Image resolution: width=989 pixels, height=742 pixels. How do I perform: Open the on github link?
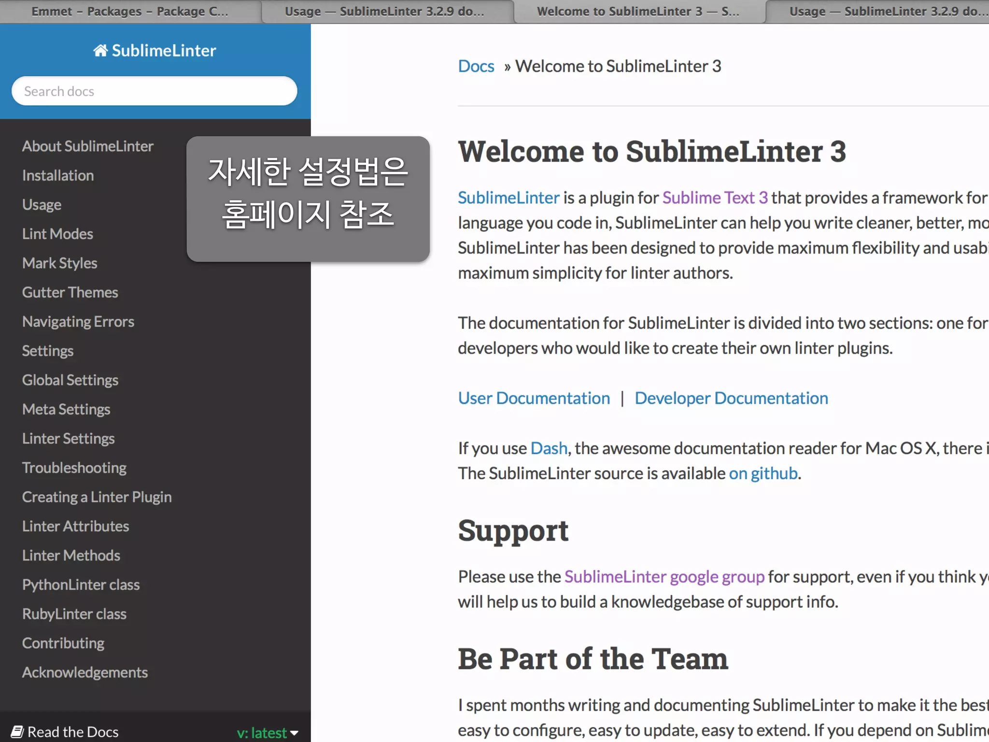click(x=763, y=473)
